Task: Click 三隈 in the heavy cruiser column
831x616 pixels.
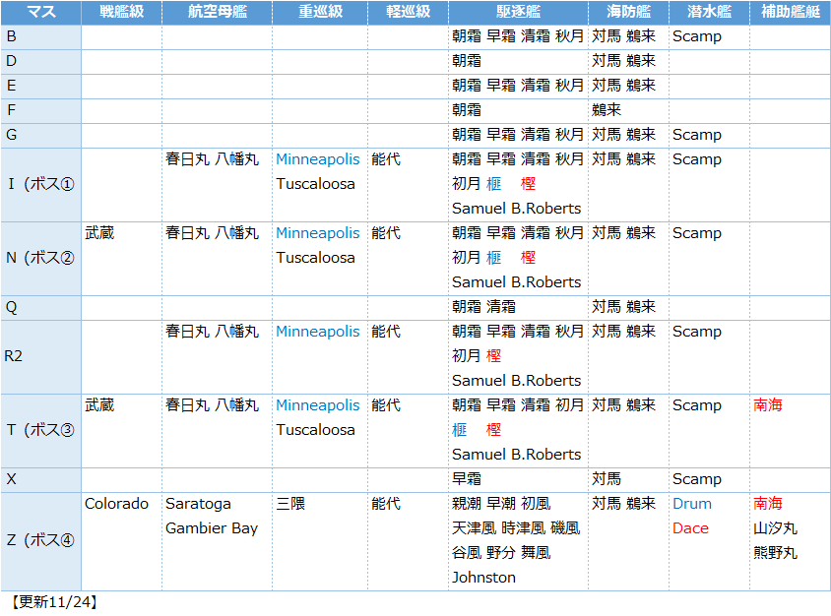Action: point(290,504)
